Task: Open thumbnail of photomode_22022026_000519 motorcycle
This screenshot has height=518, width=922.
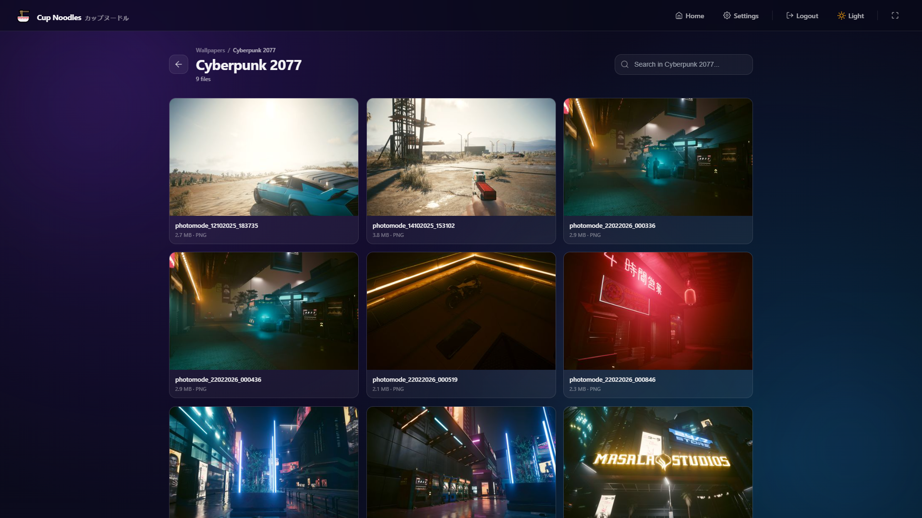Action: pos(461,311)
